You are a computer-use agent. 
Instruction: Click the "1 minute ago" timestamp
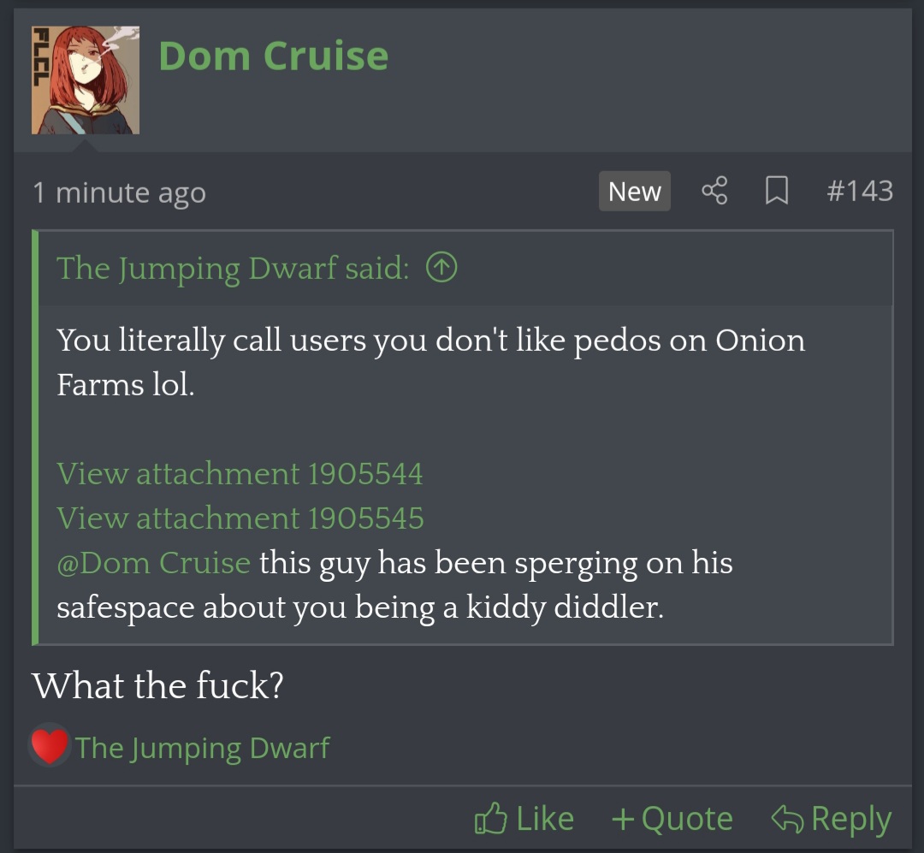click(119, 193)
